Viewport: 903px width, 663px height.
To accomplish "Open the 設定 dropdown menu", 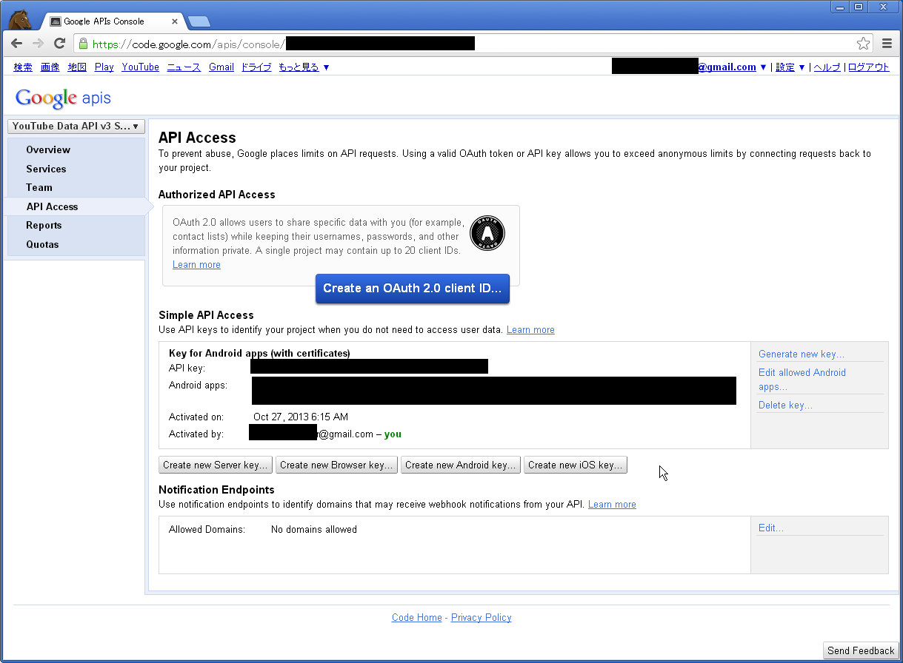I will point(790,67).
